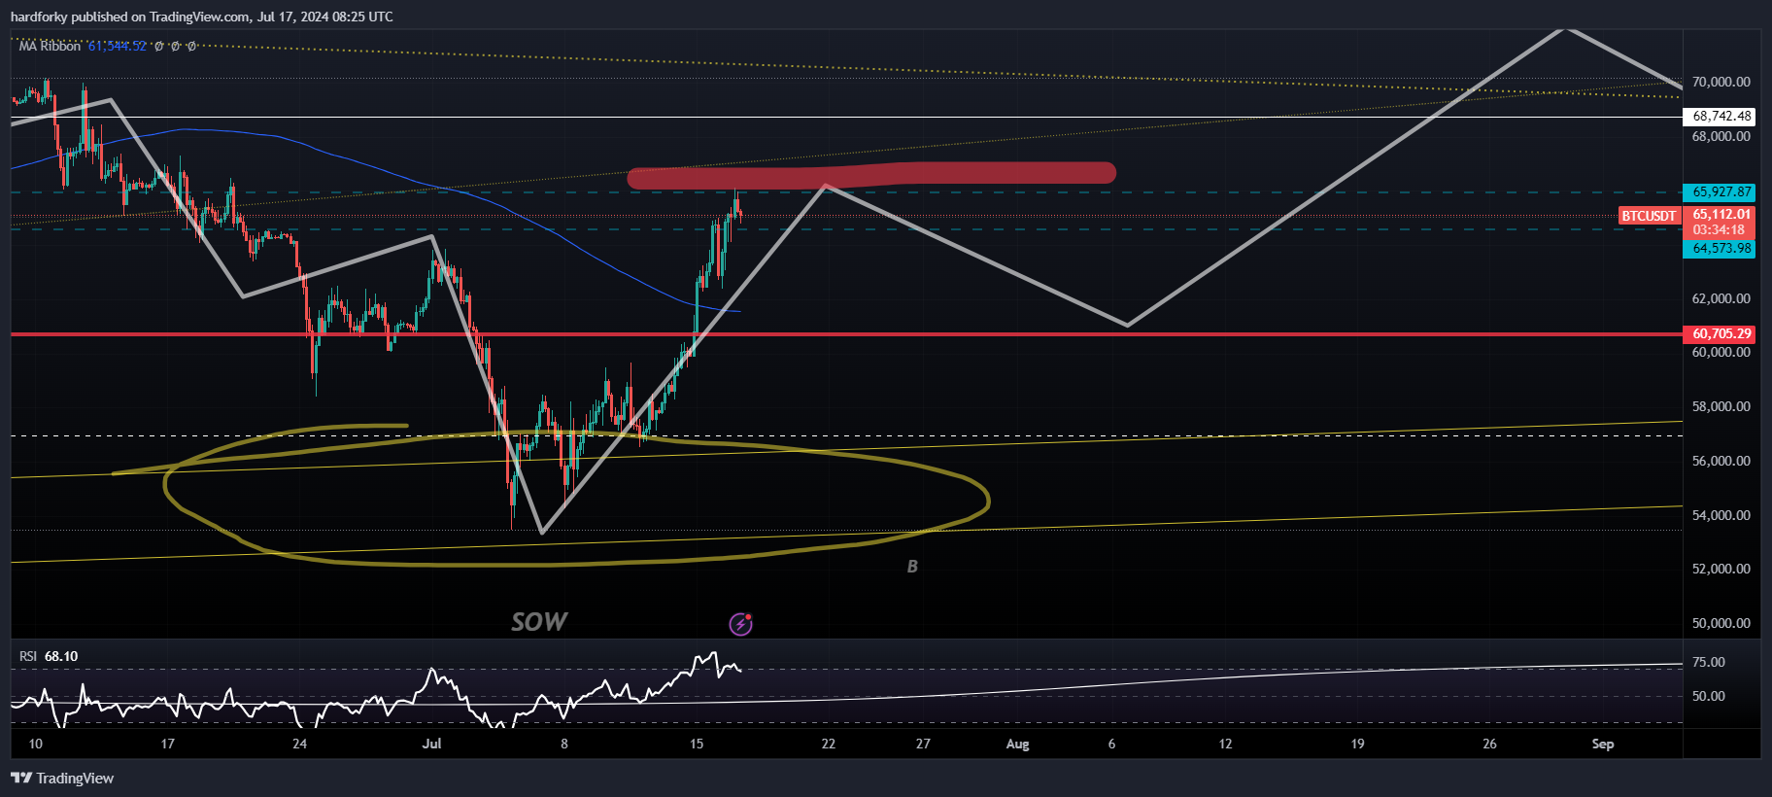Click the RSI axis value 50.00

tap(1709, 697)
